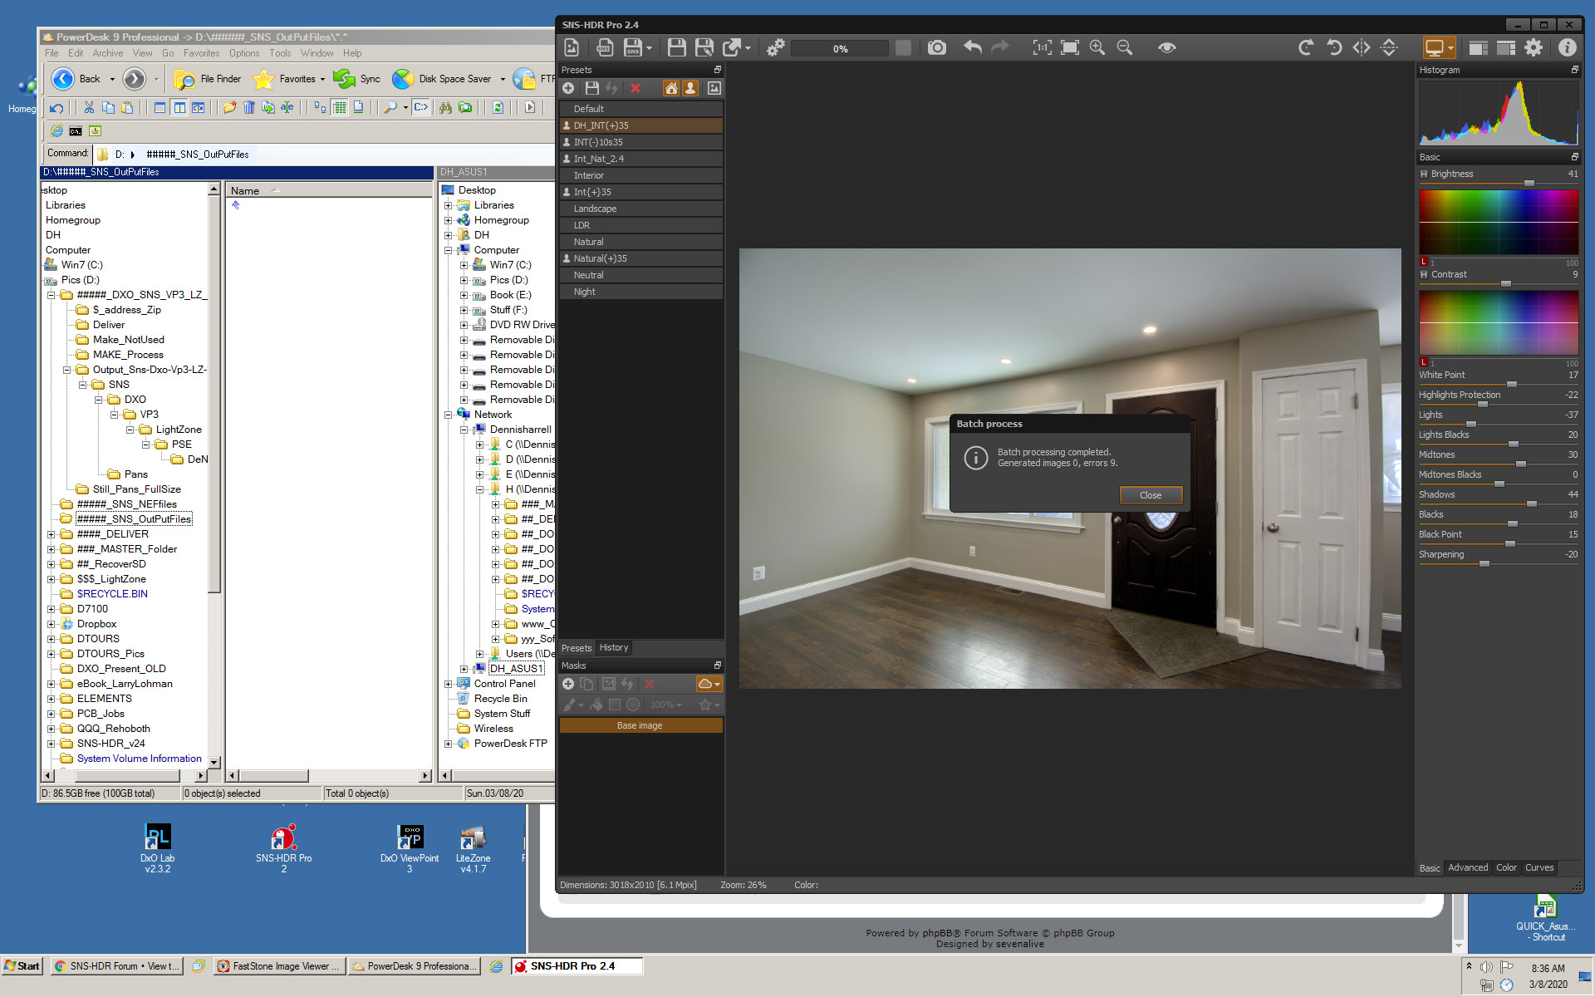Expand the Dropbox folder tree node
Image resolution: width=1595 pixels, height=997 pixels.
coord(51,624)
